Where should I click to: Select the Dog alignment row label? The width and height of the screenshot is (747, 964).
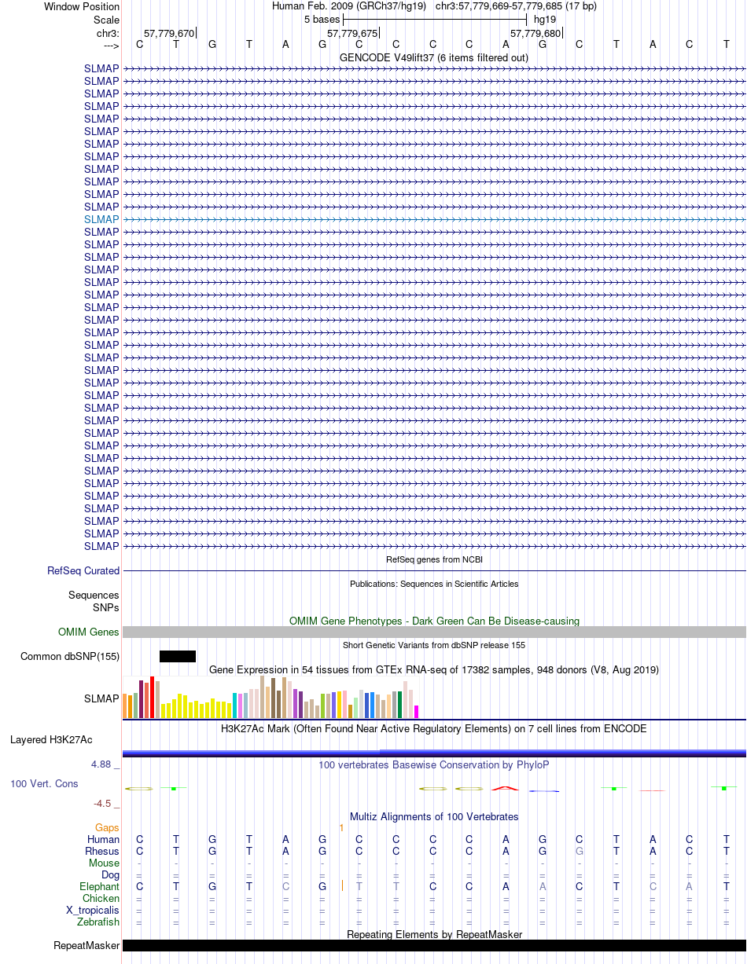pyautogui.click(x=110, y=874)
